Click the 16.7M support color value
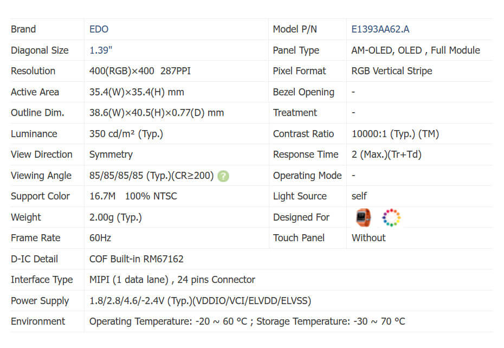Screen dimensions: 504x348 pyautogui.click(x=102, y=196)
